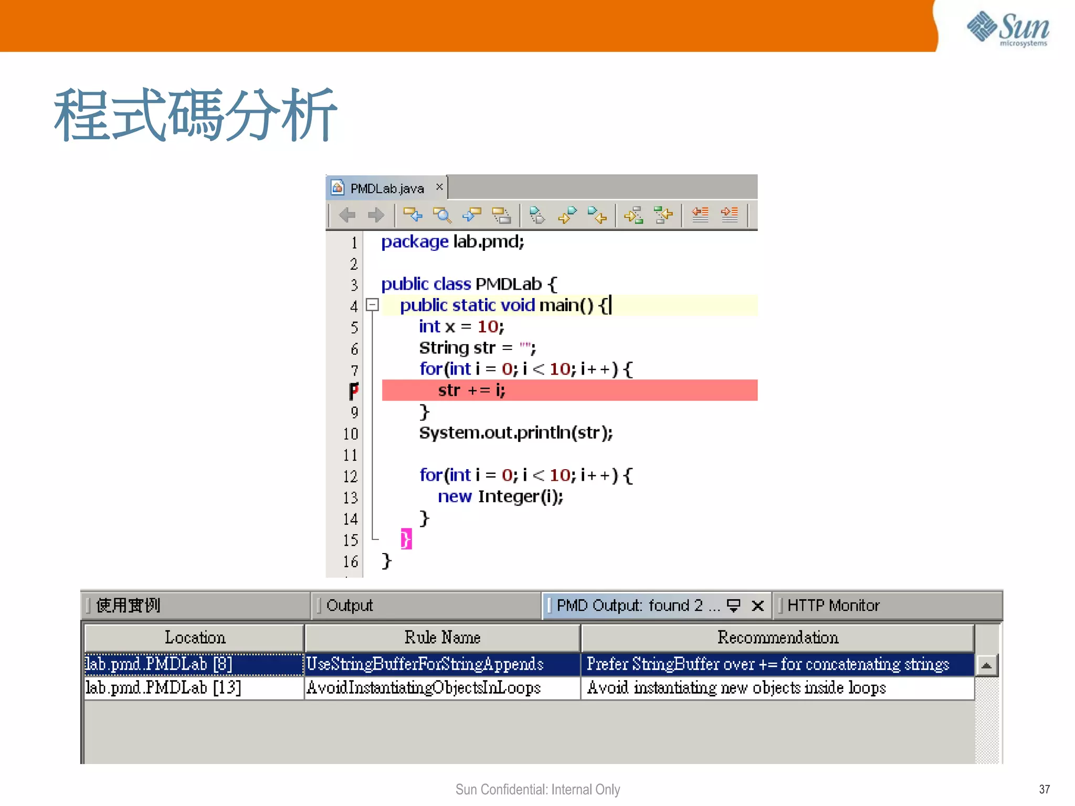This screenshot has height=806, width=1075.
Task: Click the 'int x = 10;' code line
Action: pos(461,327)
